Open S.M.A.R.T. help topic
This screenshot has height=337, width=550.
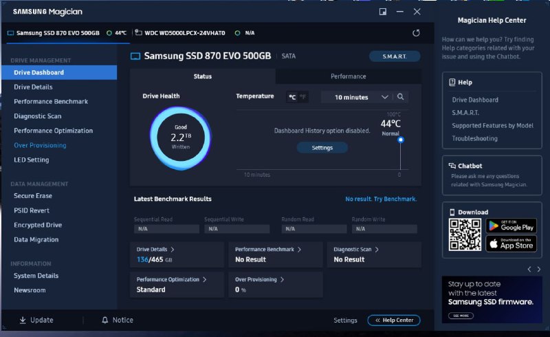coord(465,113)
